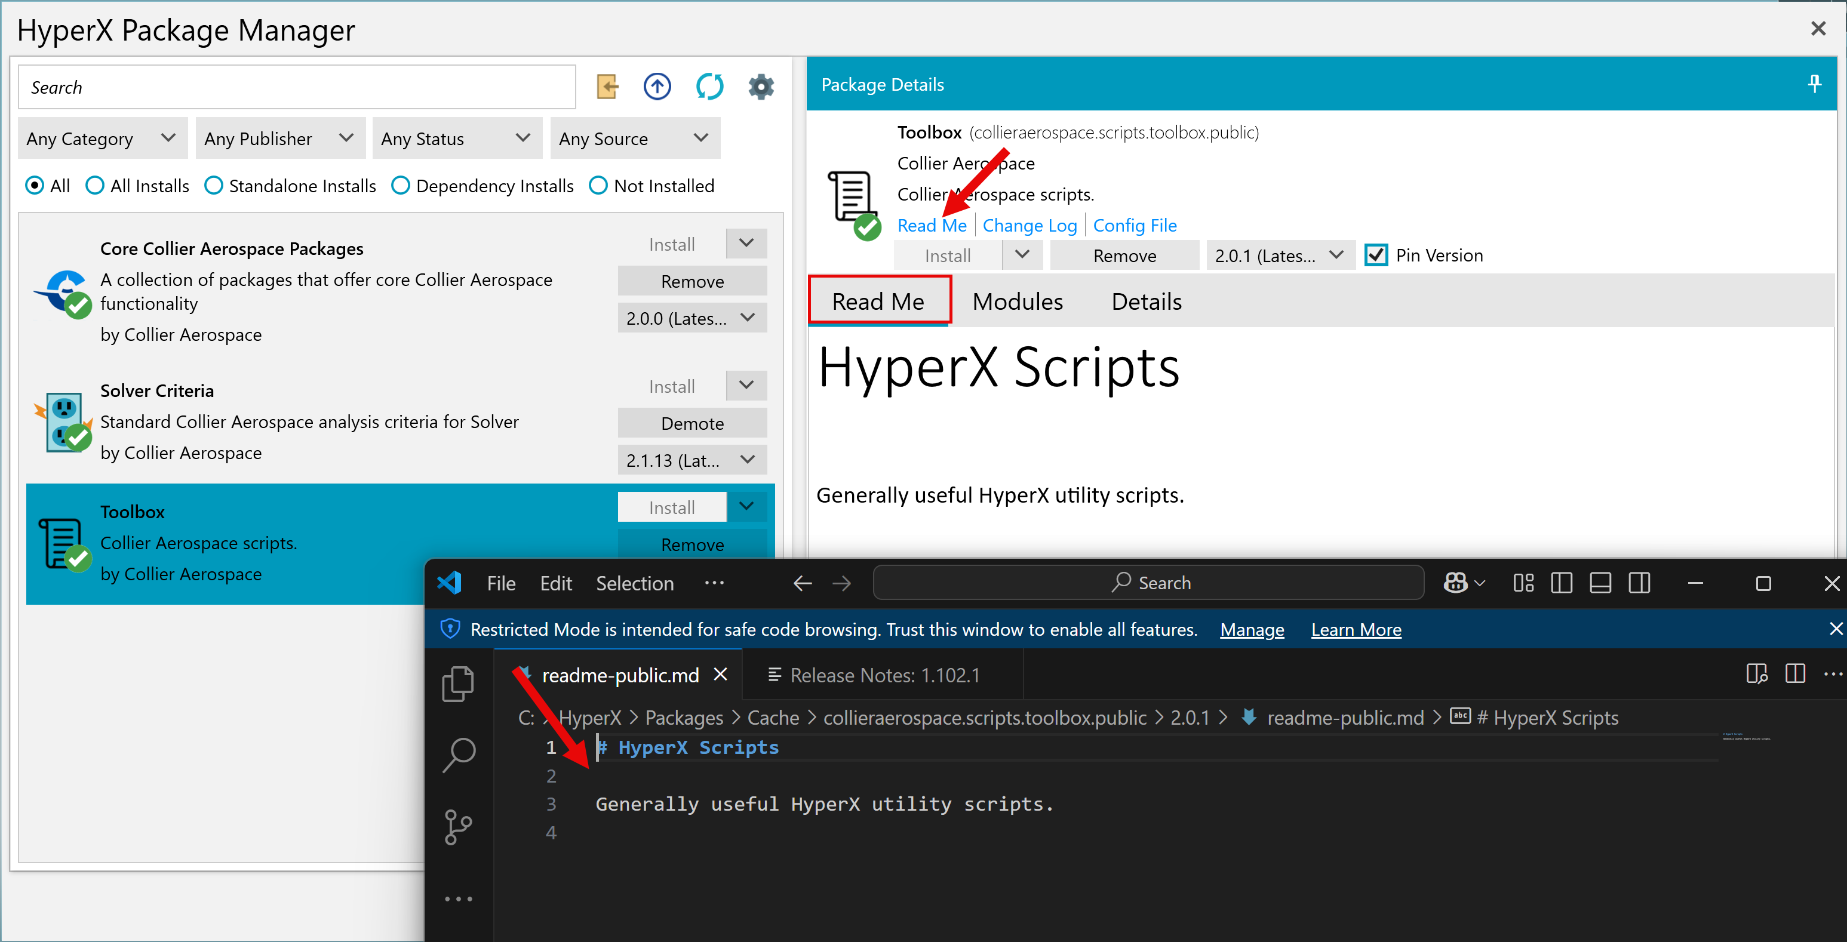The image size is (1847, 942).
Task: Expand Install options arrow in Package Details
Action: (x=1022, y=255)
